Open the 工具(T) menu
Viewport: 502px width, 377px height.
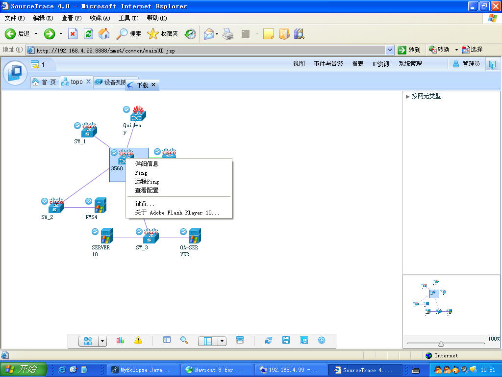tap(128, 18)
